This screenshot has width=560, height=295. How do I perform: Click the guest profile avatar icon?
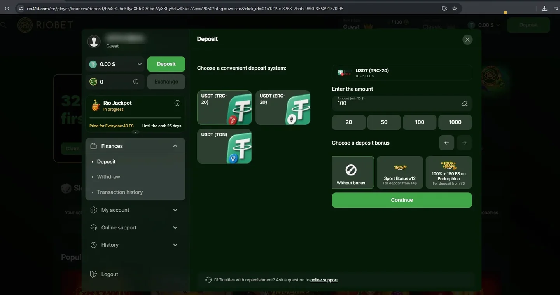pyautogui.click(x=94, y=41)
